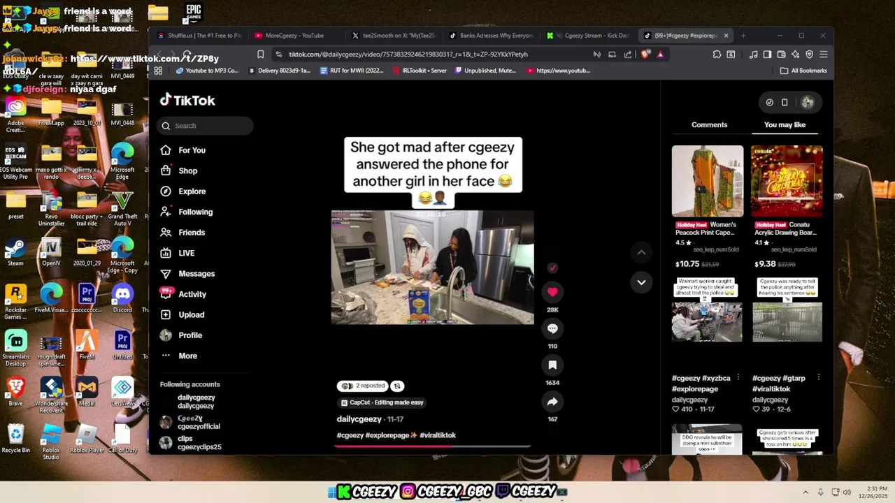This screenshot has height=503, width=895.
Task: Switch to the Cgeezy Stream Kick tab
Action: [x=589, y=36]
